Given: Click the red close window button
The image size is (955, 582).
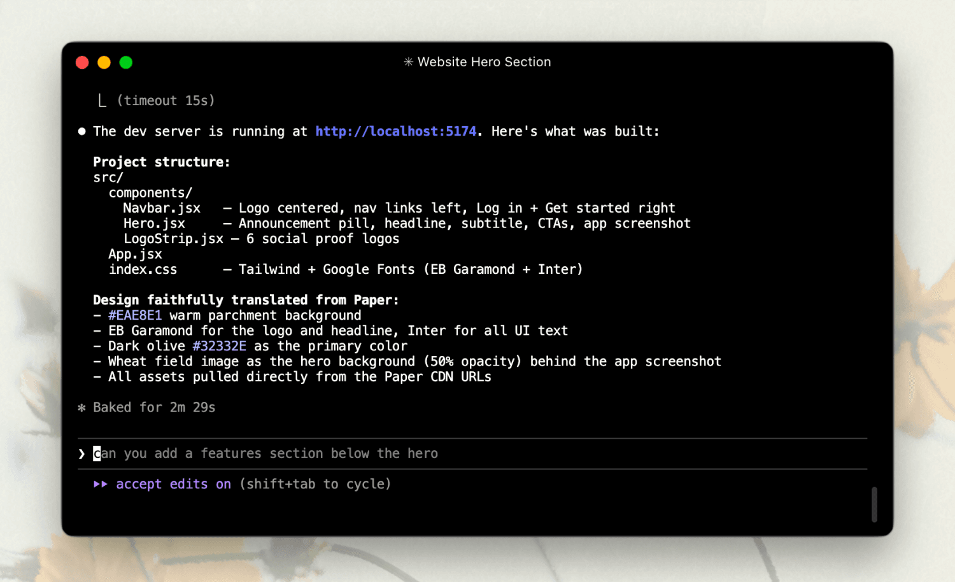Looking at the screenshot, I should click(x=82, y=62).
